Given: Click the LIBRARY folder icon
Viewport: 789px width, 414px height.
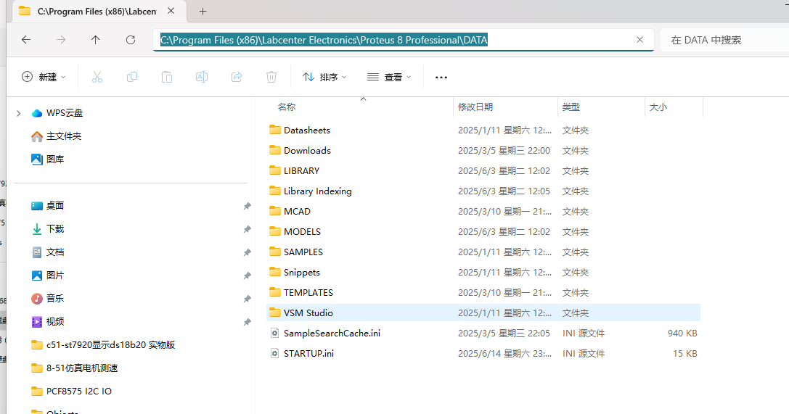Looking at the screenshot, I should click(275, 170).
